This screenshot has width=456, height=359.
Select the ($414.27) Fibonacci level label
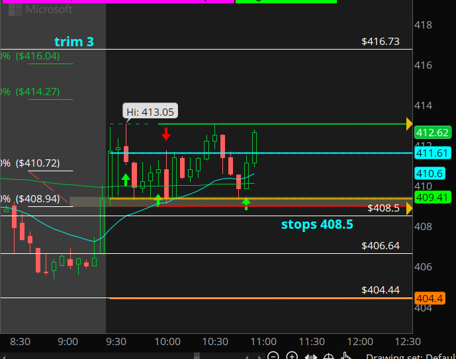(x=38, y=92)
